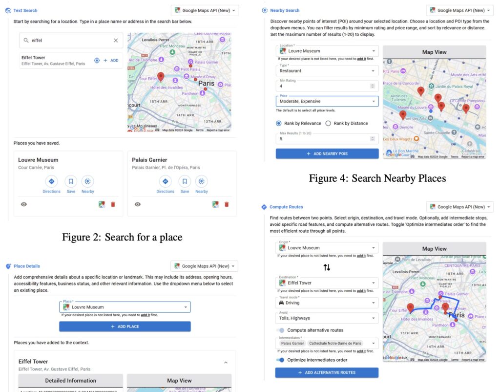Open Directions for Louvre Museum card
The height and width of the screenshot is (392, 500).
coord(51,185)
